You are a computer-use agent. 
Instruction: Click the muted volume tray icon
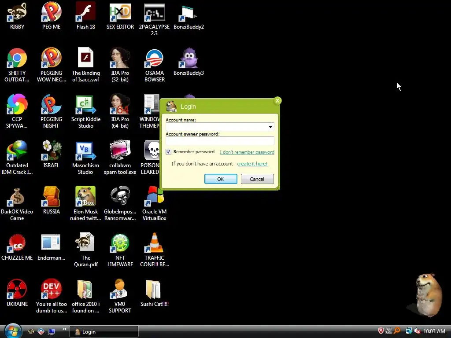pos(417,331)
